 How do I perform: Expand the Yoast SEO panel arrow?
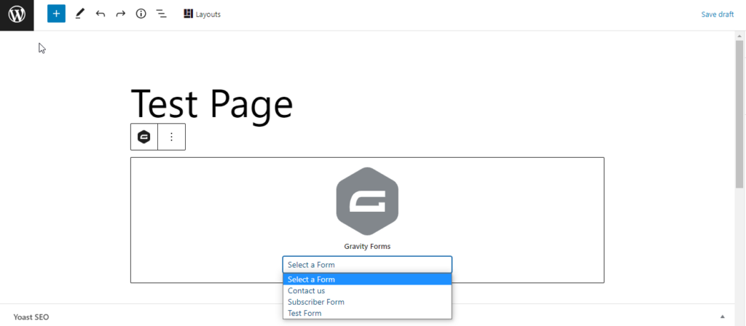pyautogui.click(x=723, y=317)
